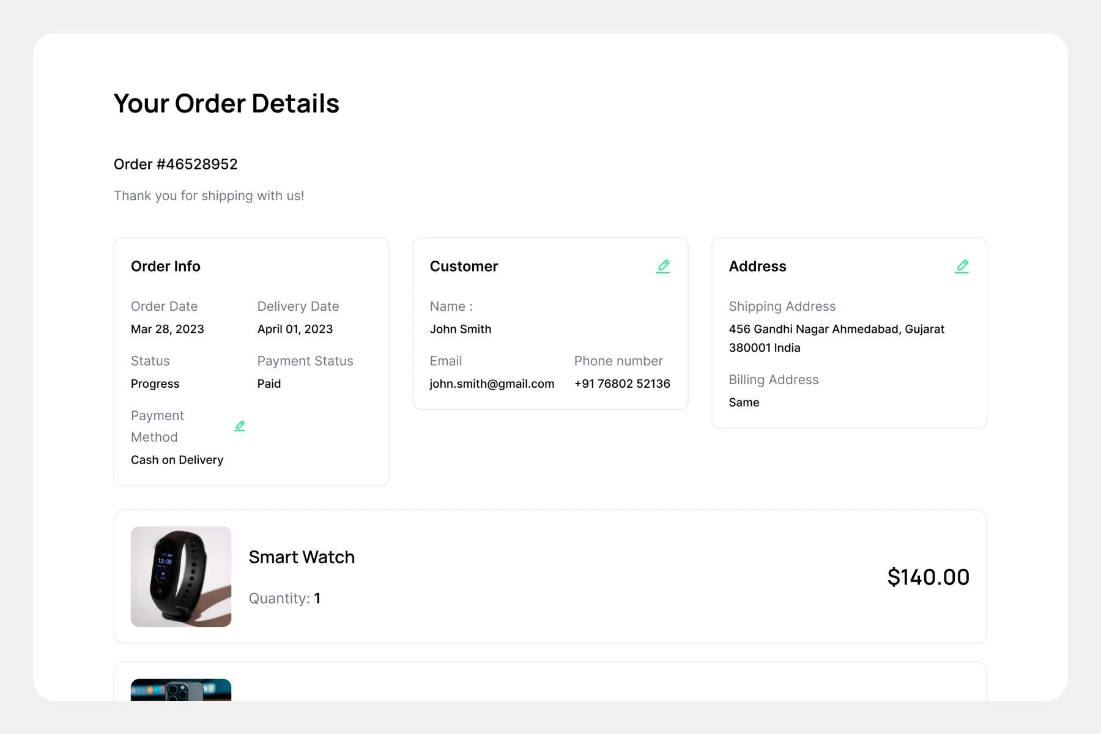Click the Billing Address value Same
The height and width of the screenshot is (734, 1101).
point(744,402)
